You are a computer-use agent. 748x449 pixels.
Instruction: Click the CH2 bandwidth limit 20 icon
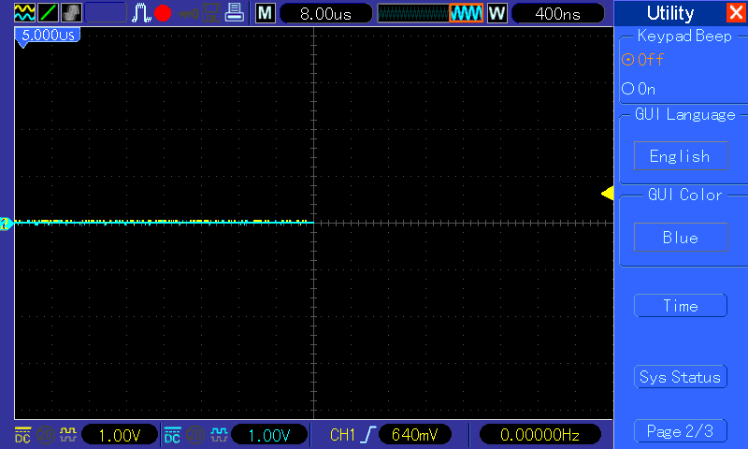point(195,435)
